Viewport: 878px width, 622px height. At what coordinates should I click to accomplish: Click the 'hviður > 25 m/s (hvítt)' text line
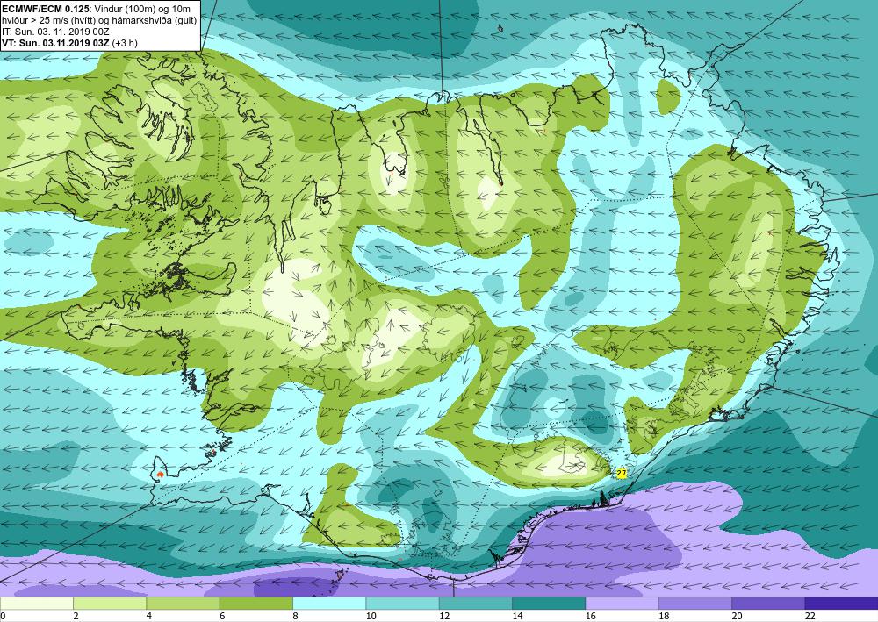(x=99, y=20)
